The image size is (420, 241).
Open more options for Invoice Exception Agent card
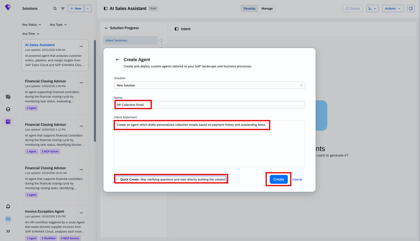[81, 213]
